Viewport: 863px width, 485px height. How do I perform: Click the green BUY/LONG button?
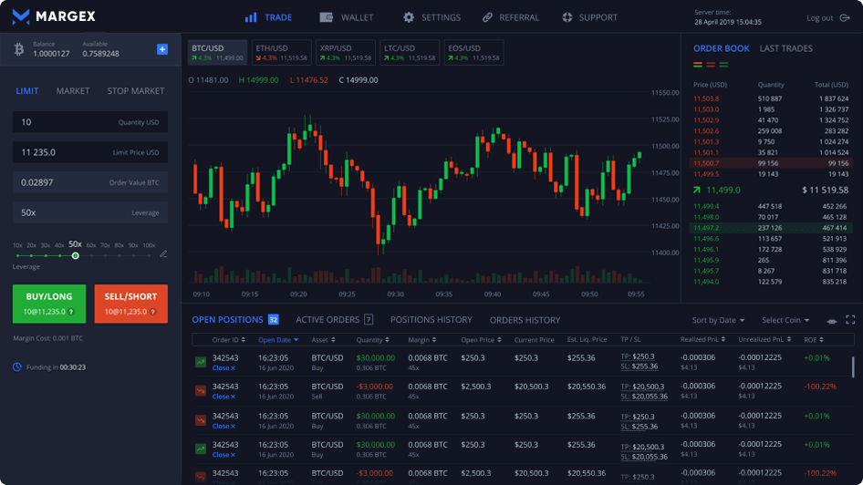(49, 304)
